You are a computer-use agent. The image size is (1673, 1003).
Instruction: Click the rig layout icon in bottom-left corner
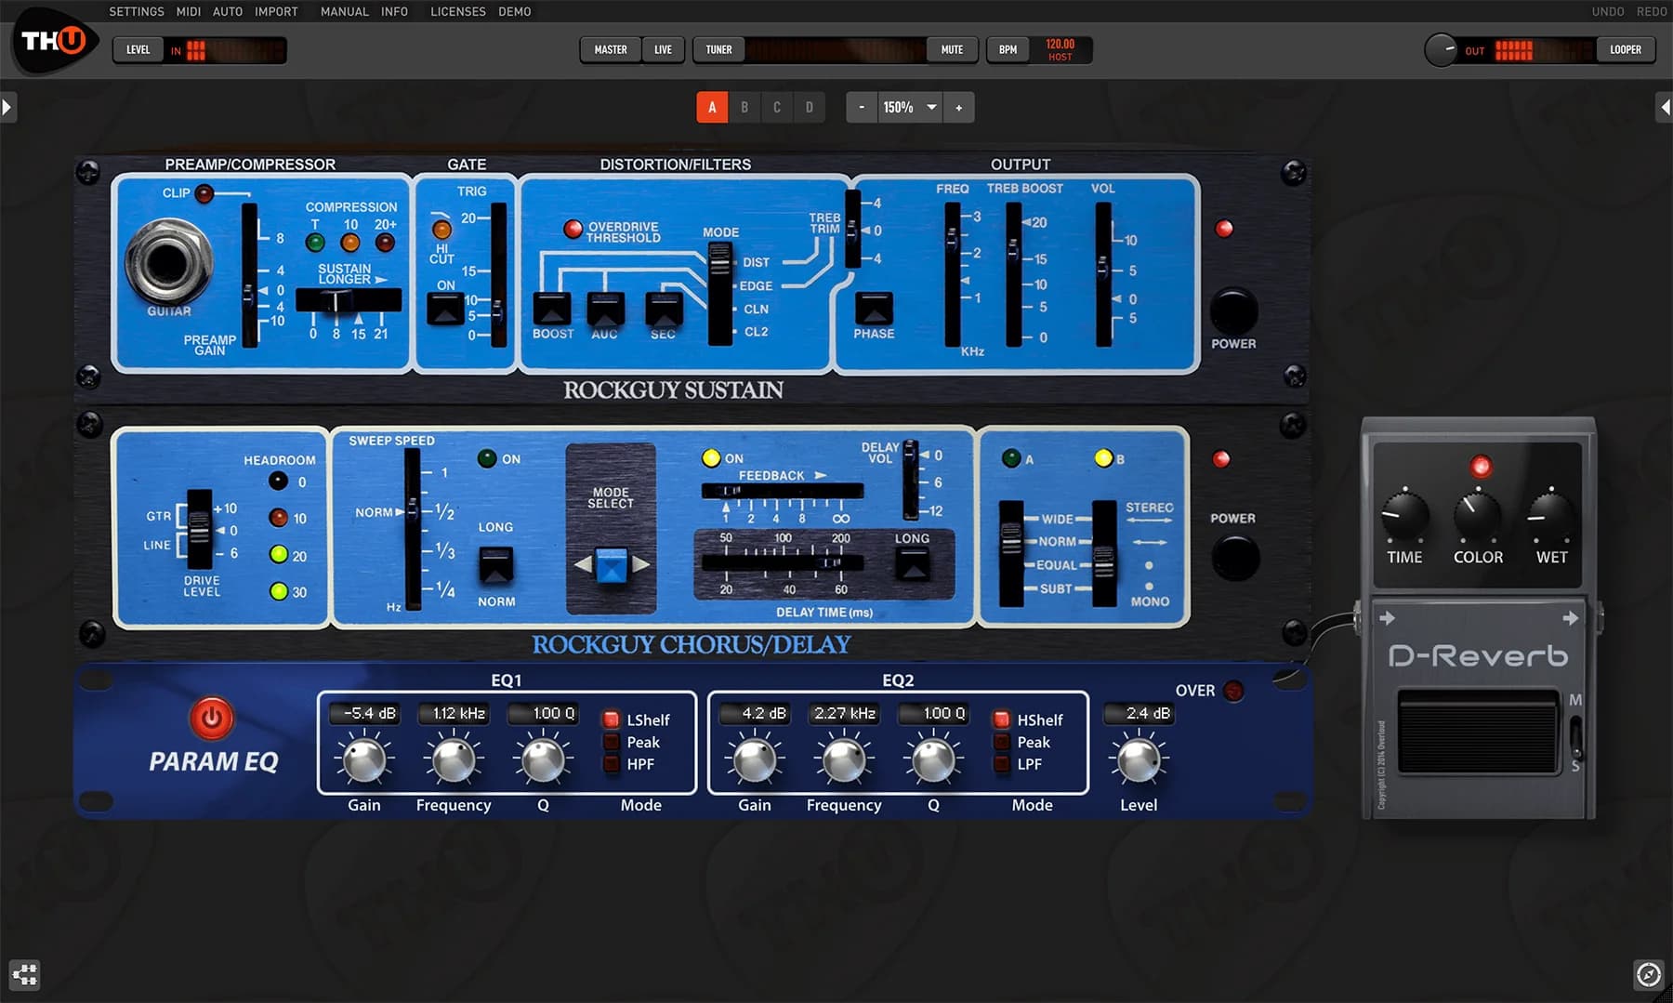pyautogui.click(x=25, y=974)
